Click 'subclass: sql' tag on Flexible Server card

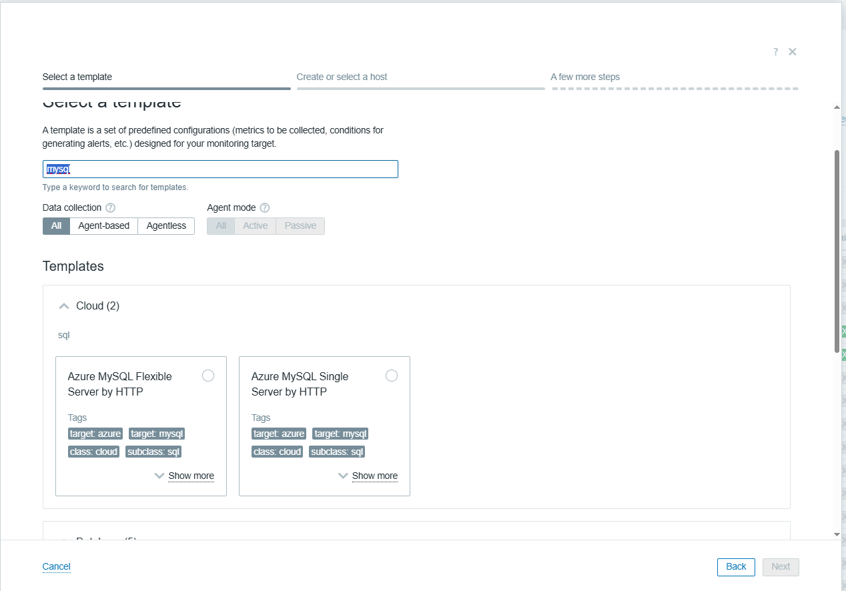point(153,452)
